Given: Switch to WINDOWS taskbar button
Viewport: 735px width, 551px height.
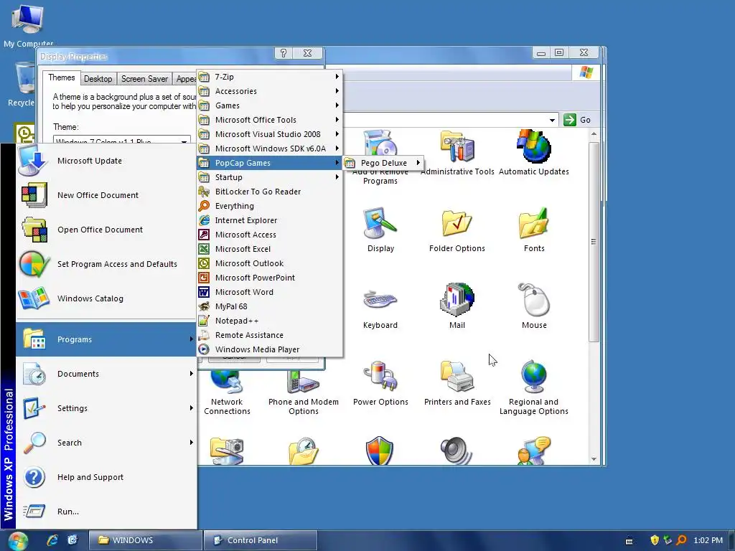Looking at the screenshot, I should coord(145,540).
